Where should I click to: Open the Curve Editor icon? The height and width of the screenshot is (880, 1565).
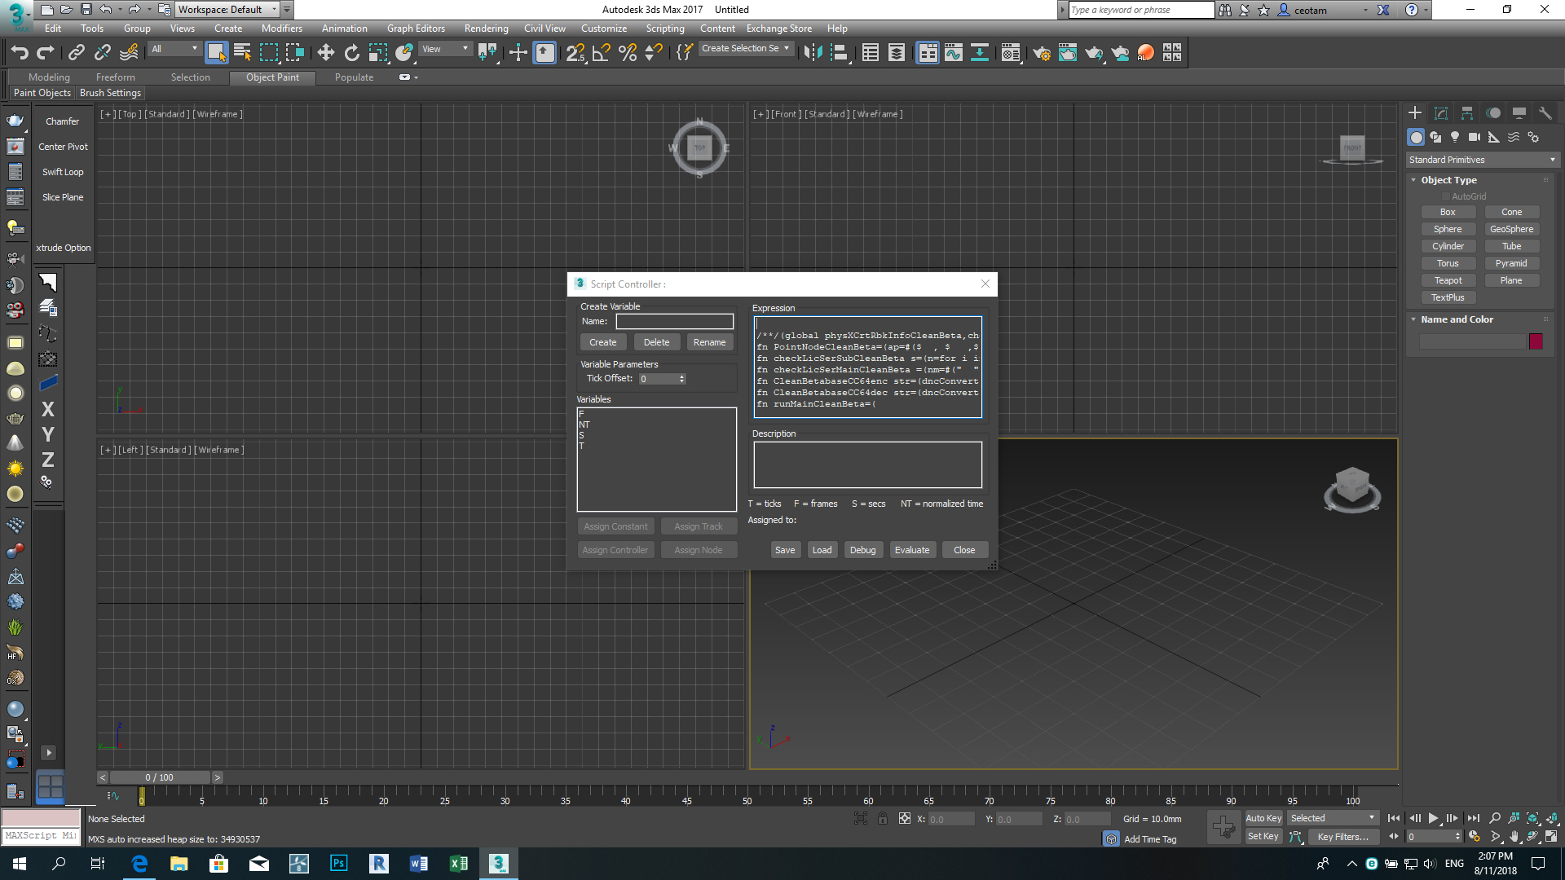[x=953, y=53]
